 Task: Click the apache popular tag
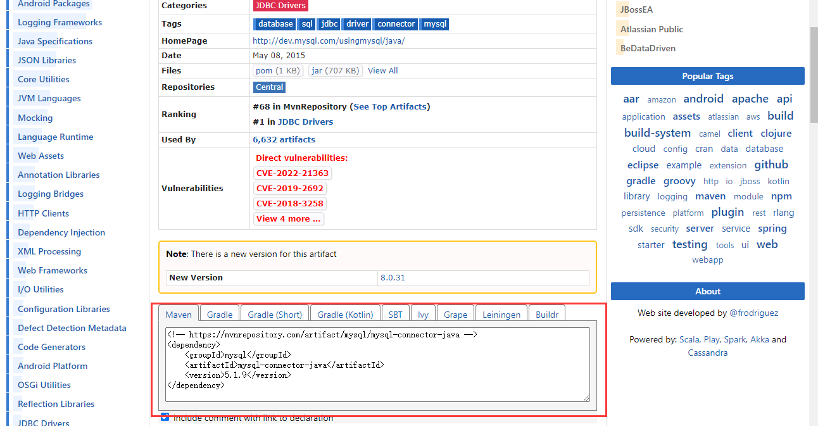(x=750, y=99)
